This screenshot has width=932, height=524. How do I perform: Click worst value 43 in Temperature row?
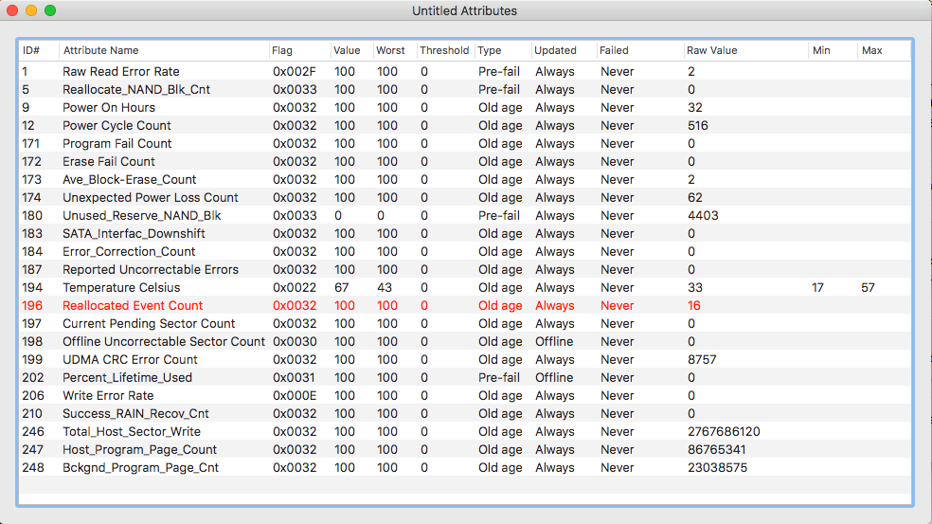click(x=385, y=287)
